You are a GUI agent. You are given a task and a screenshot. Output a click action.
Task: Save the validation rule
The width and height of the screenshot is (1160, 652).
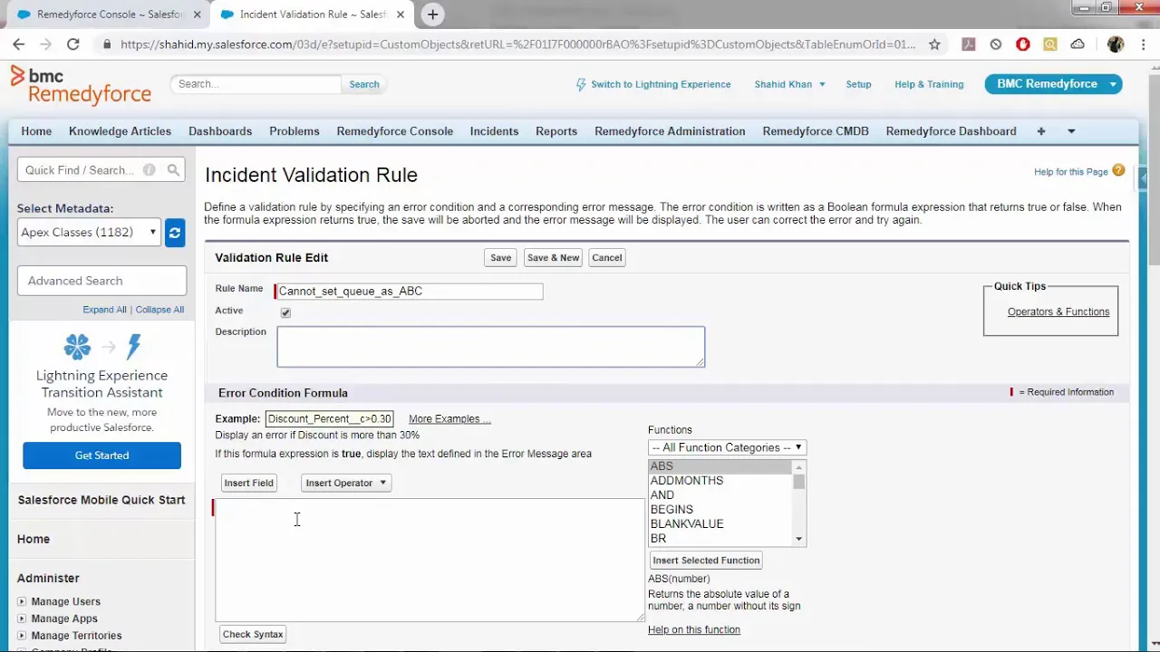coord(500,258)
